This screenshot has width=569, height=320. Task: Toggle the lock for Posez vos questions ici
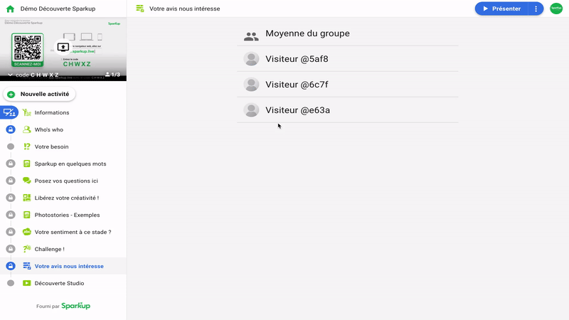(x=11, y=181)
